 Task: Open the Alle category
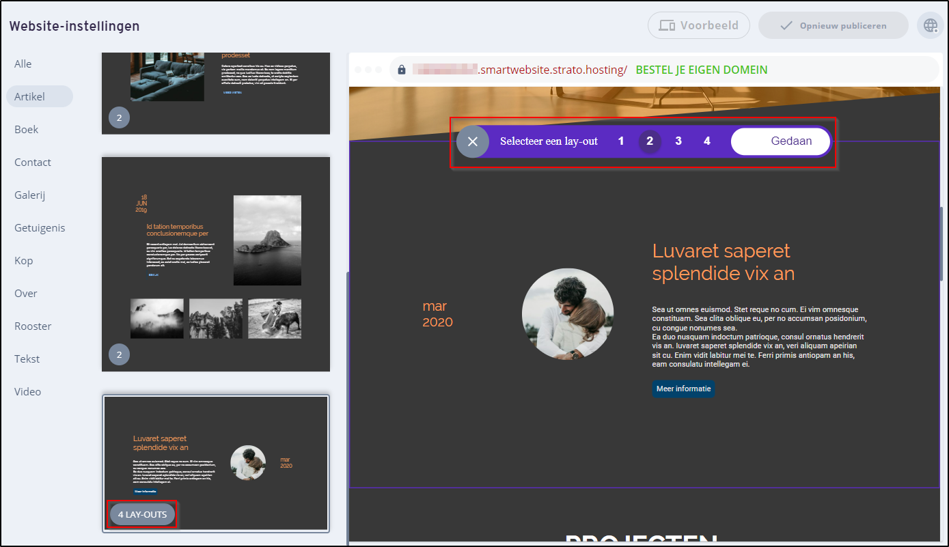coord(23,64)
